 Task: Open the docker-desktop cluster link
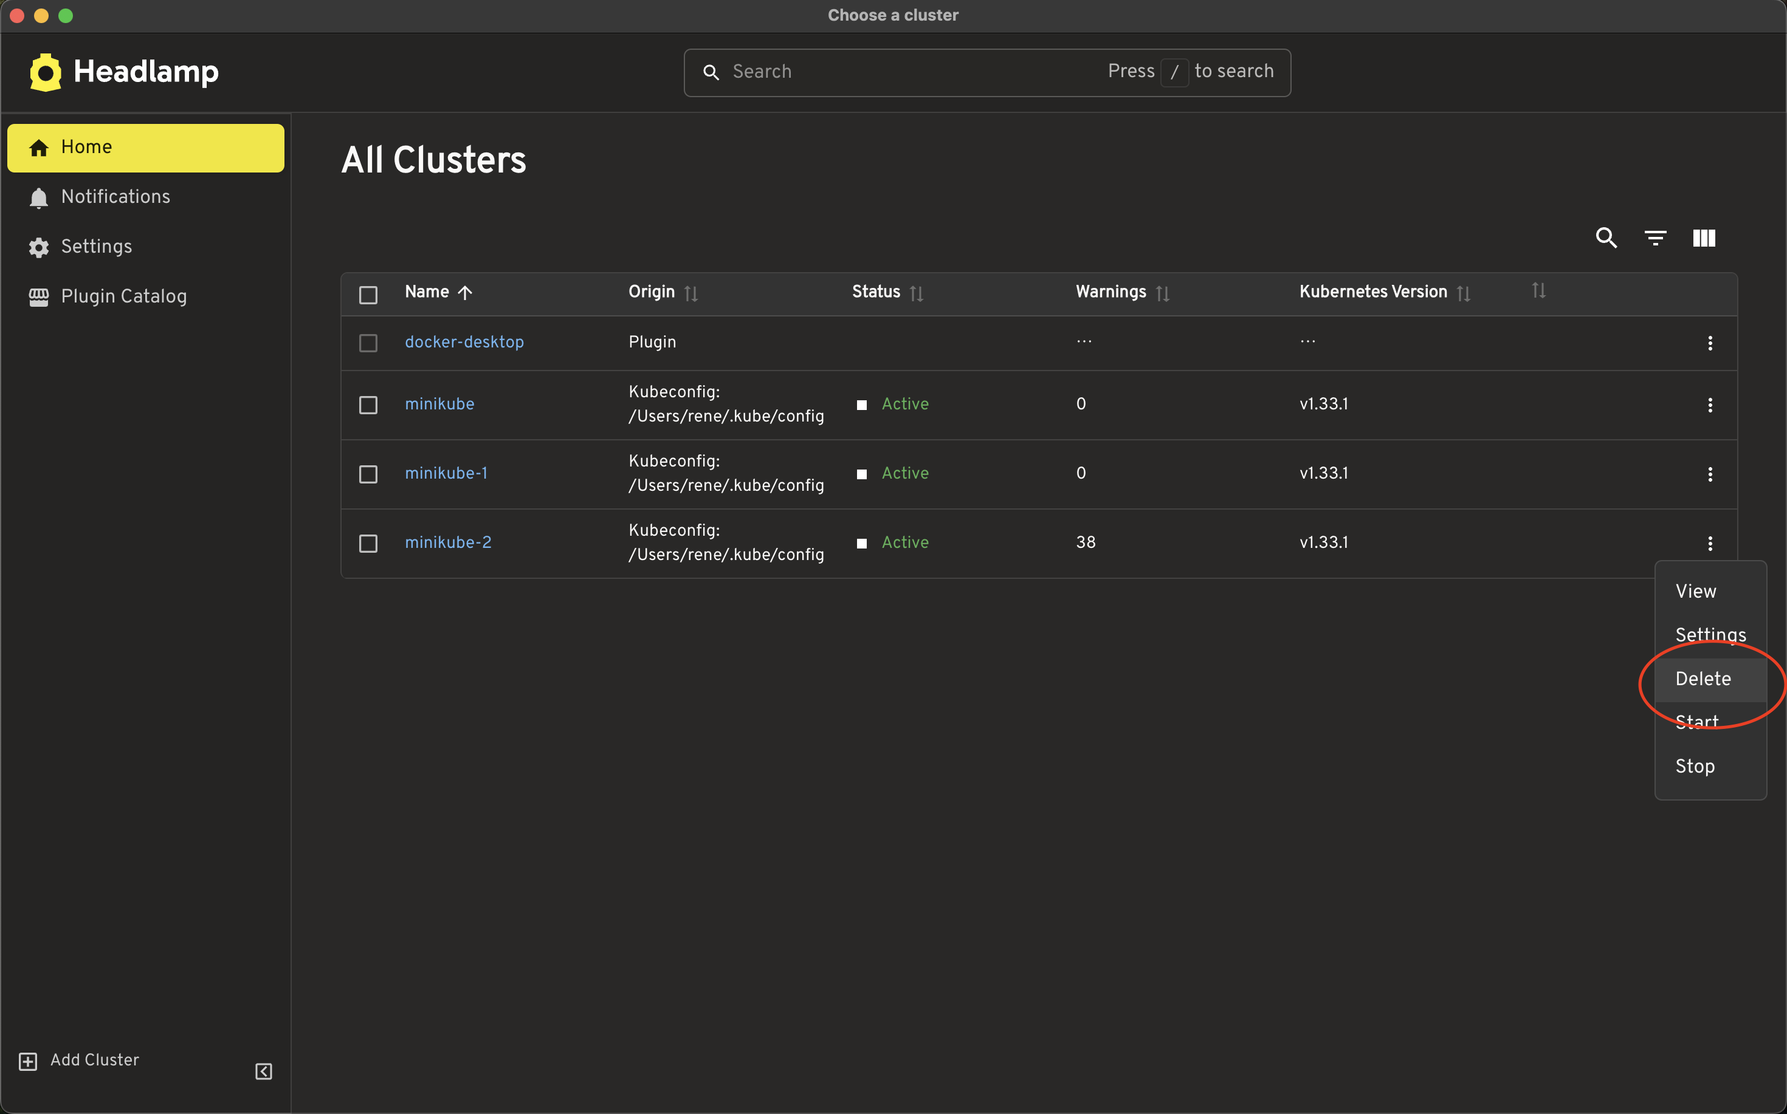pos(464,342)
